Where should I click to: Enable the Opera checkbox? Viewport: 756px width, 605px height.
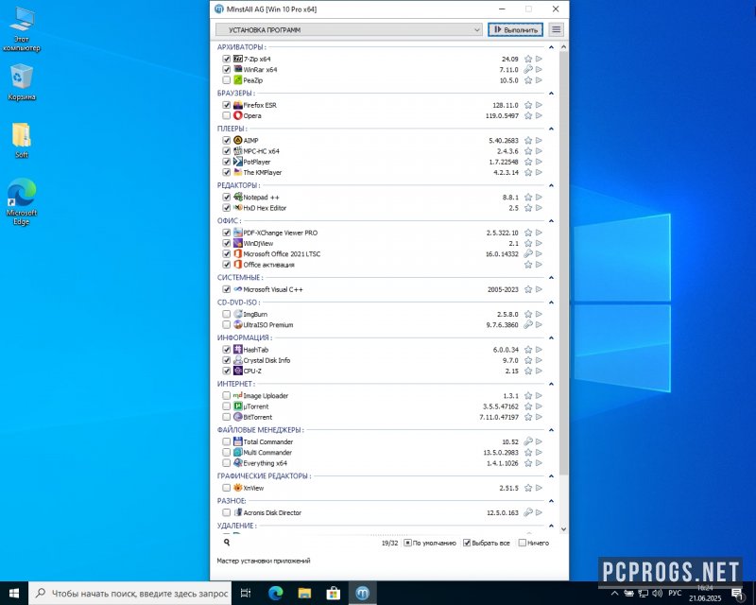(x=226, y=115)
